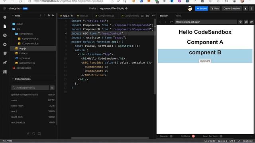Open the Live collaboration people icon

5,71
